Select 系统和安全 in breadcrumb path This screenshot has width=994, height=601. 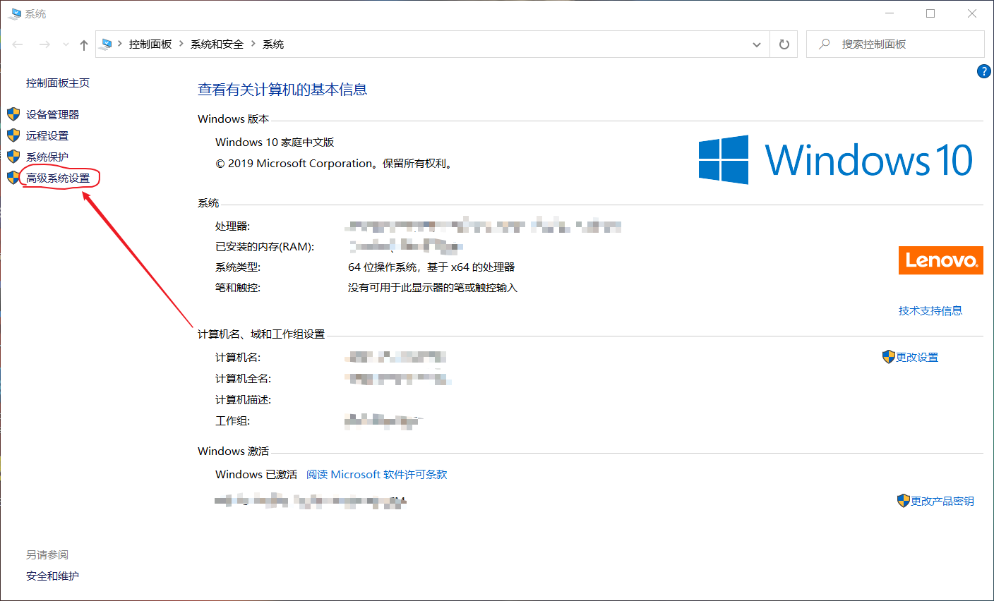pos(217,44)
